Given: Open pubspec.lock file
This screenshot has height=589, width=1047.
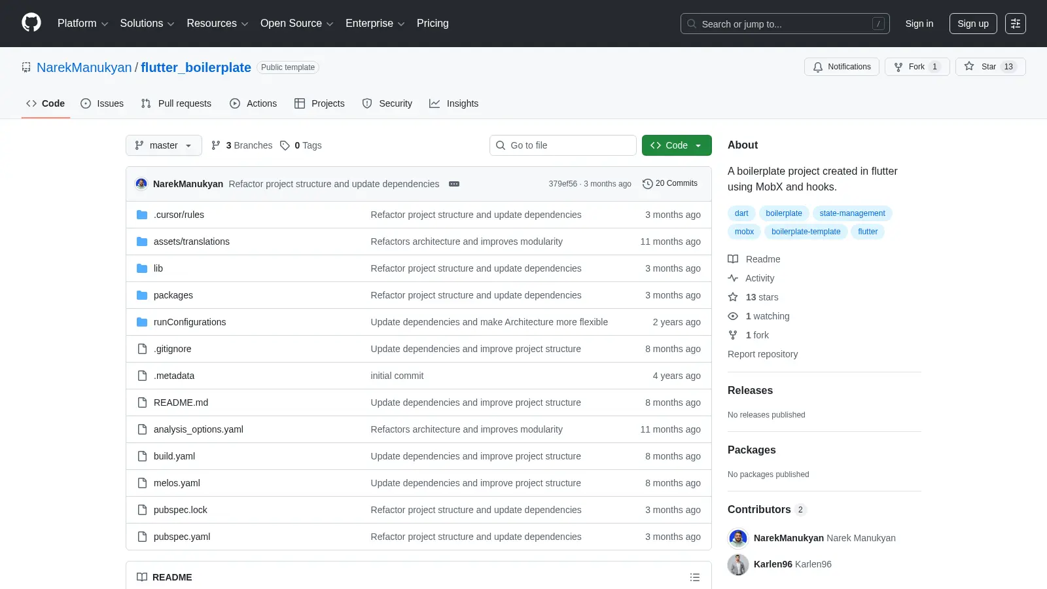Looking at the screenshot, I should (x=181, y=510).
